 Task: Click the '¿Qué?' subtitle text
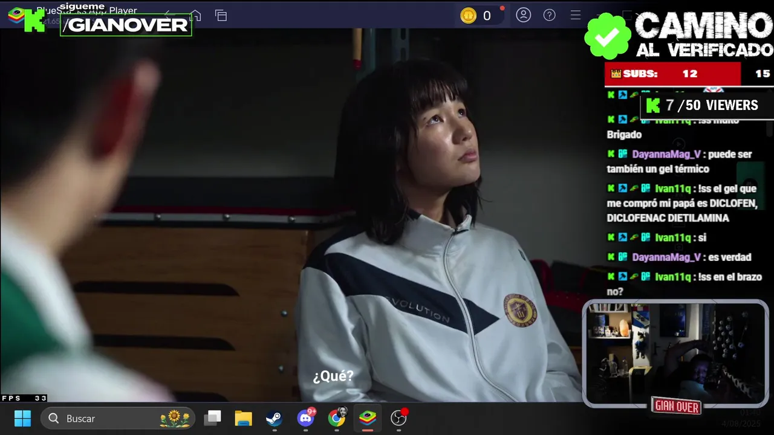(333, 376)
